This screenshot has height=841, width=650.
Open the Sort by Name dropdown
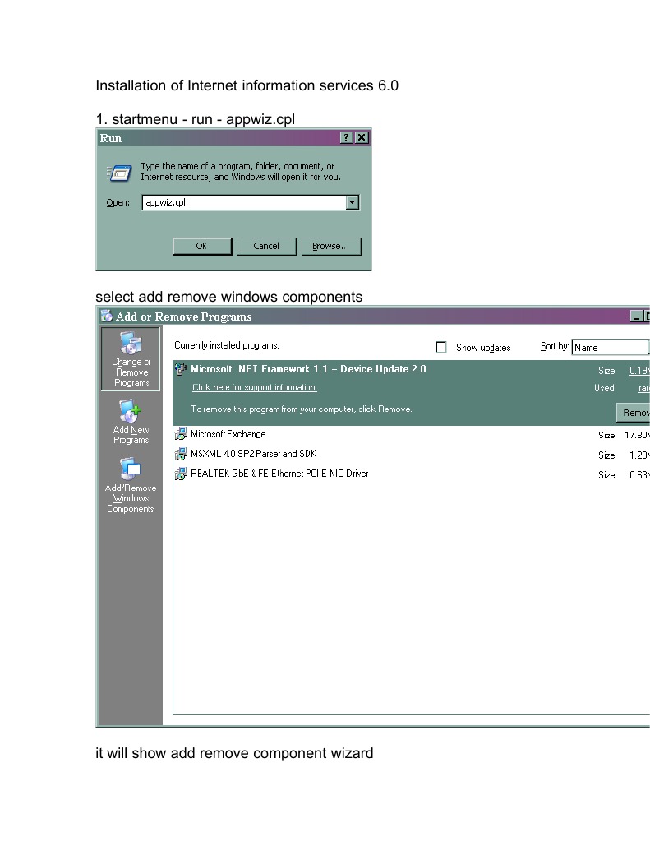coord(611,348)
